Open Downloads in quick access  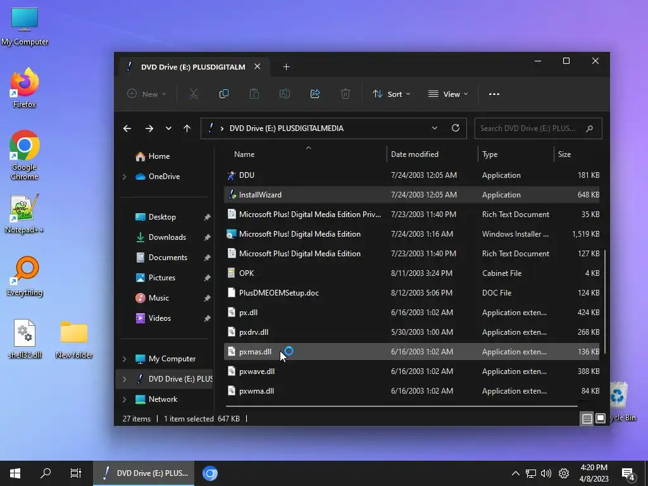click(167, 237)
